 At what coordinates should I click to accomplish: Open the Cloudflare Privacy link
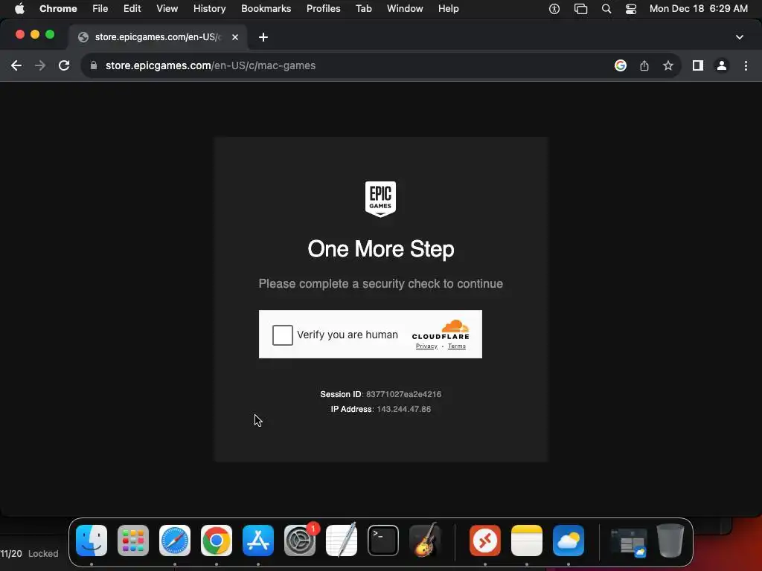[426, 346]
